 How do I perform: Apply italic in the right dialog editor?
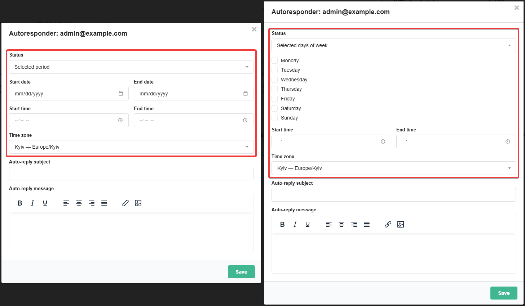click(x=295, y=224)
